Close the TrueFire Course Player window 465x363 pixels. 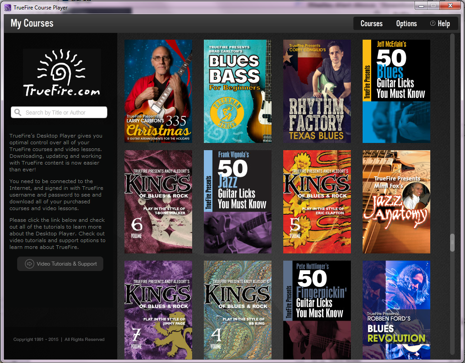[450, 5]
